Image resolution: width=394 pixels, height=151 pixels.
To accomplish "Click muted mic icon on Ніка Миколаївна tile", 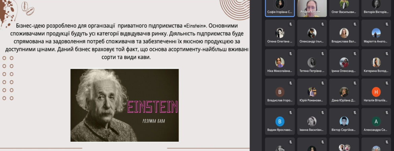I will [291, 54].
